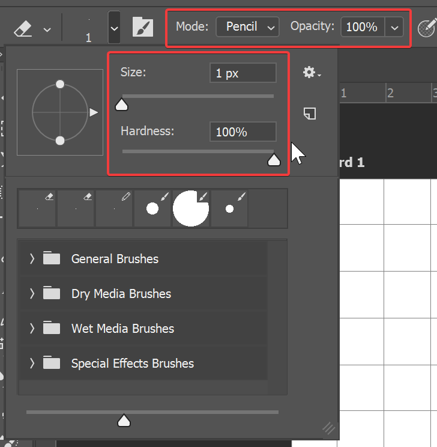Select the medium round recent brush thumbnail
The height and width of the screenshot is (447, 437).
(152, 208)
